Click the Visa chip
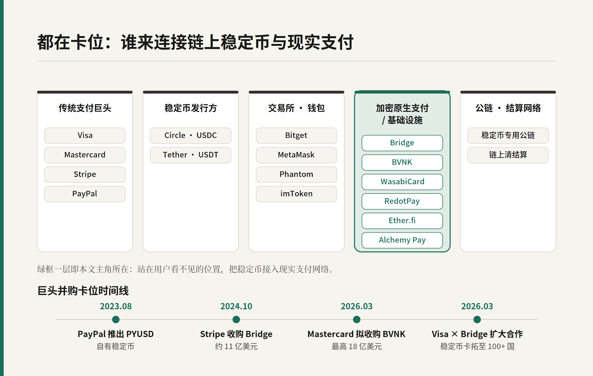593x376 pixels. (85, 135)
